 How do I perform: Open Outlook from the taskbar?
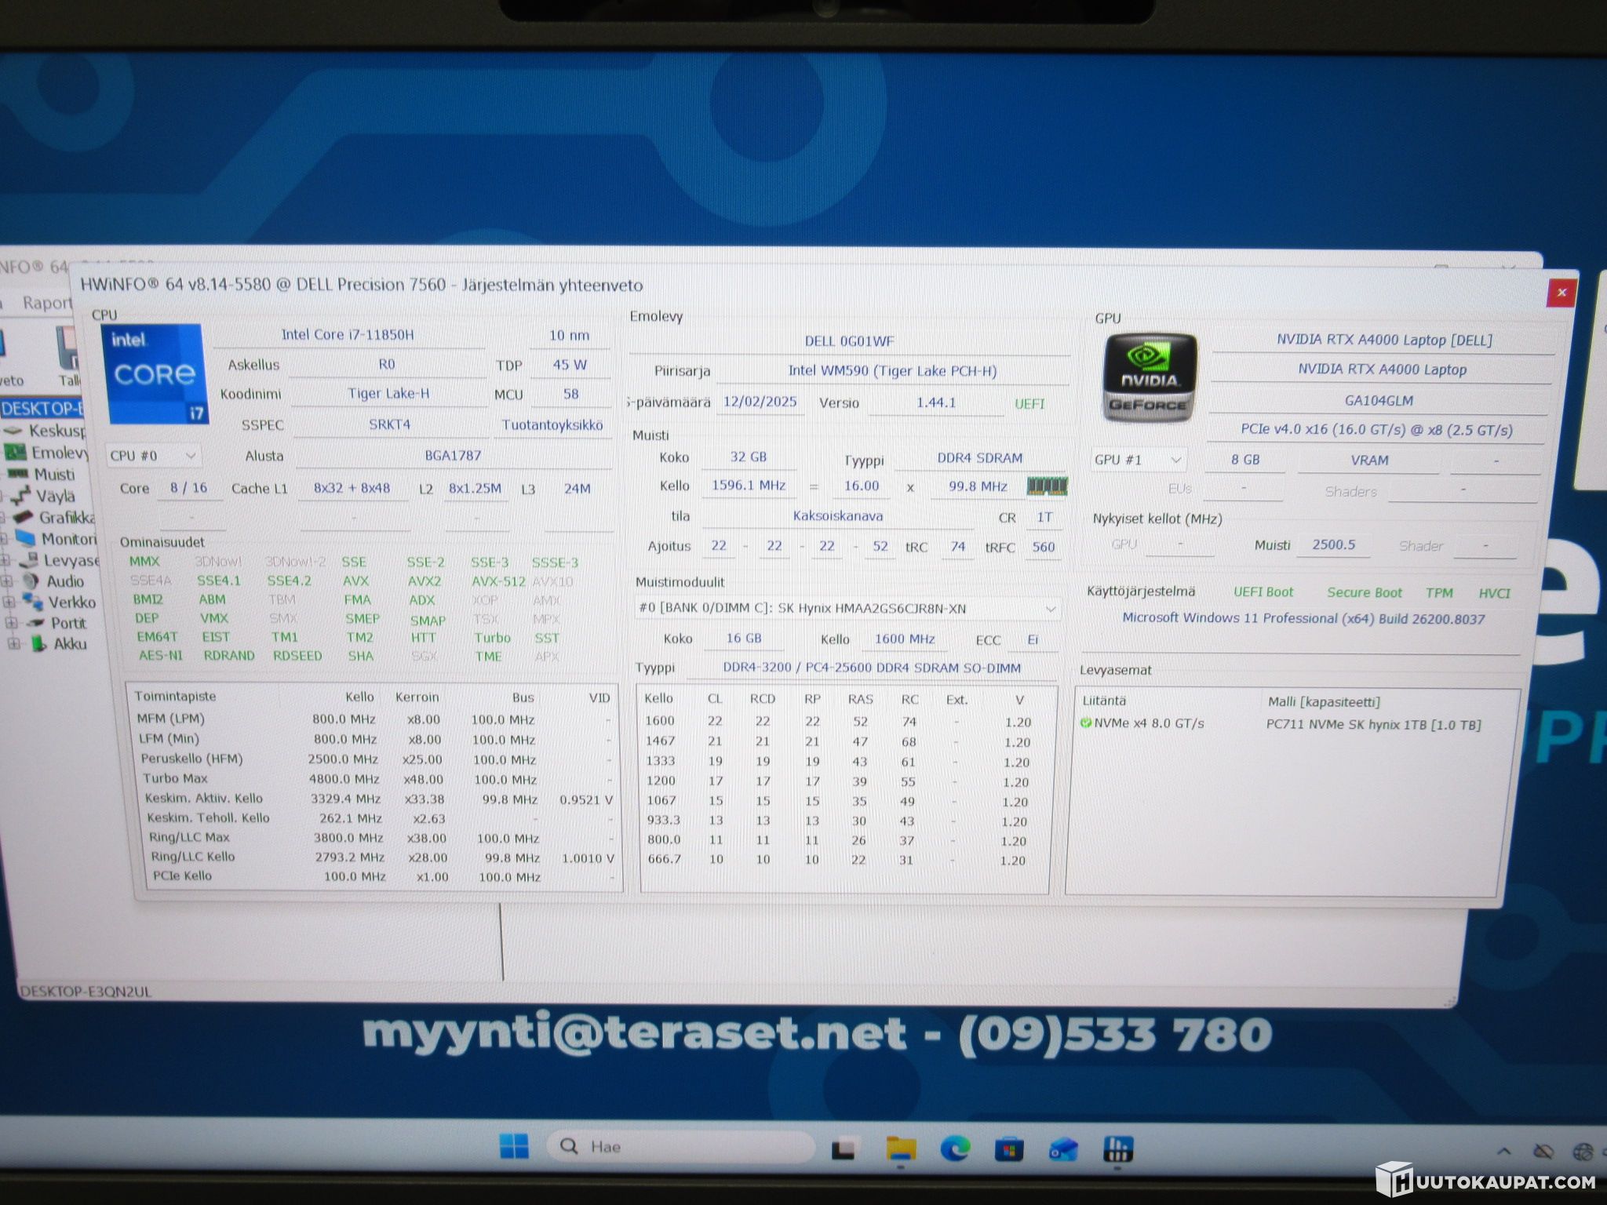[x=1063, y=1150]
